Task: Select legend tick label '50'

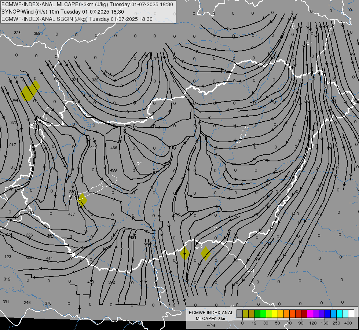Action: click(277, 323)
